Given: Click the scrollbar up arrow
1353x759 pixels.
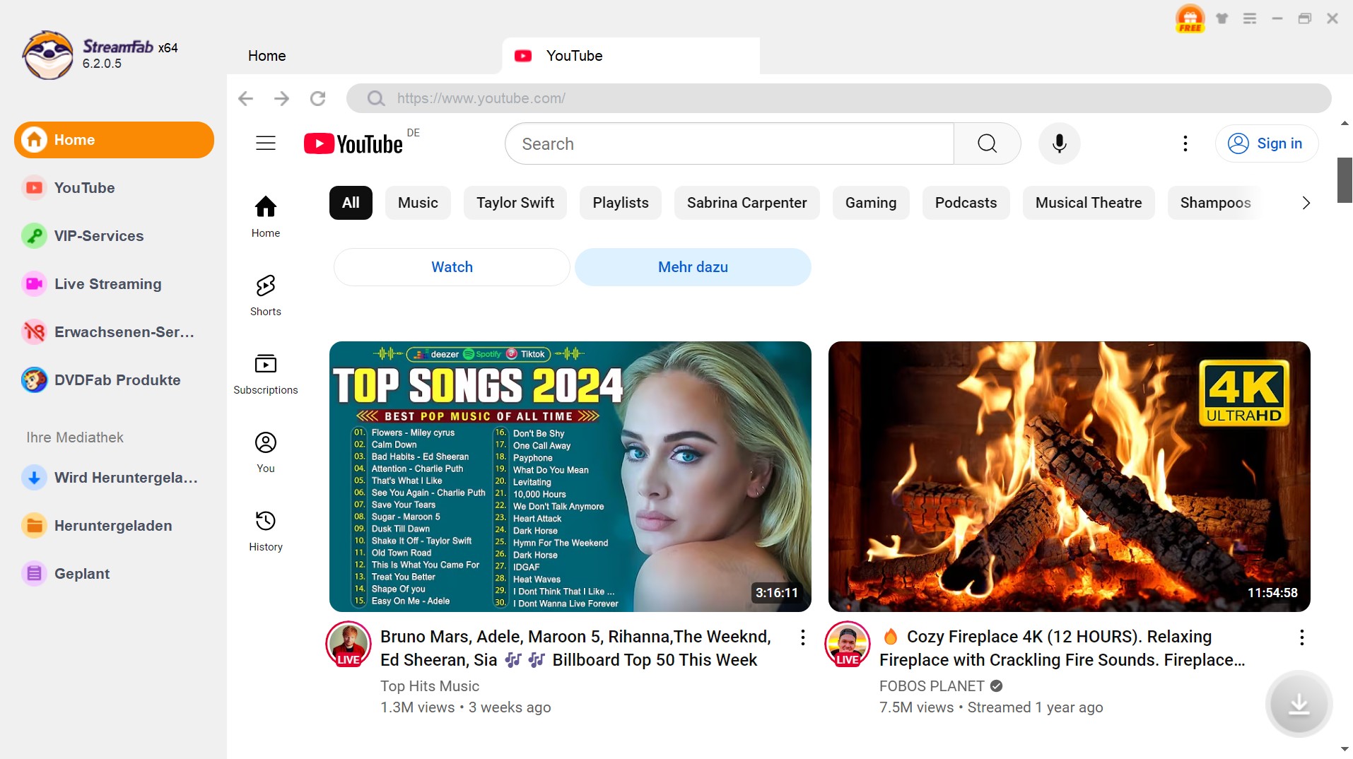Looking at the screenshot, I should pos(1345,124).
